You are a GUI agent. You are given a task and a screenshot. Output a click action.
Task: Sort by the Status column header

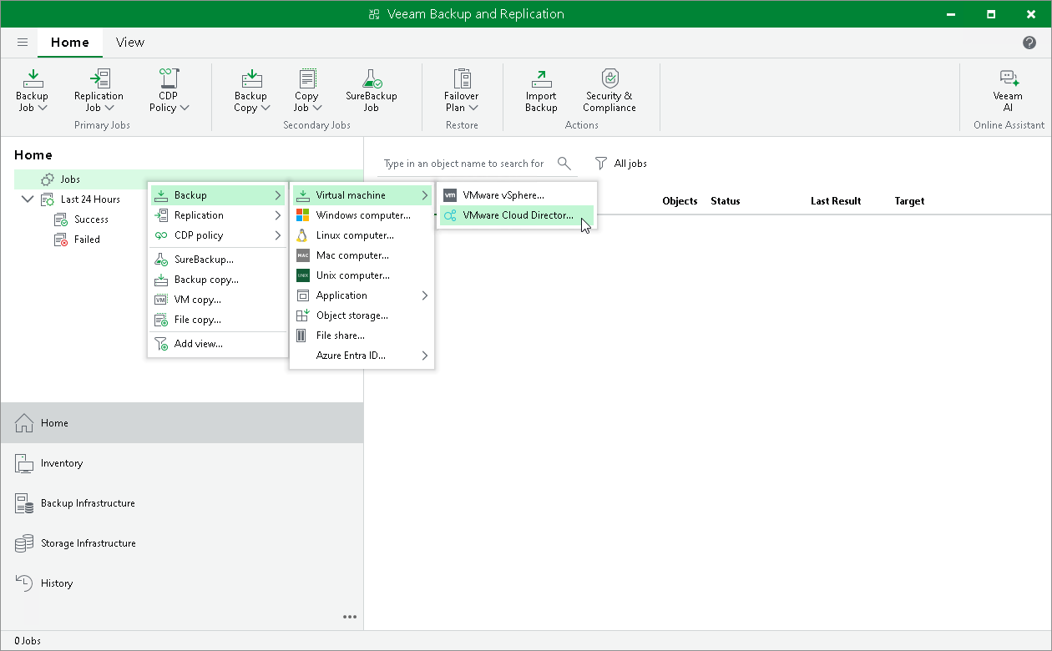pos(726,201)
